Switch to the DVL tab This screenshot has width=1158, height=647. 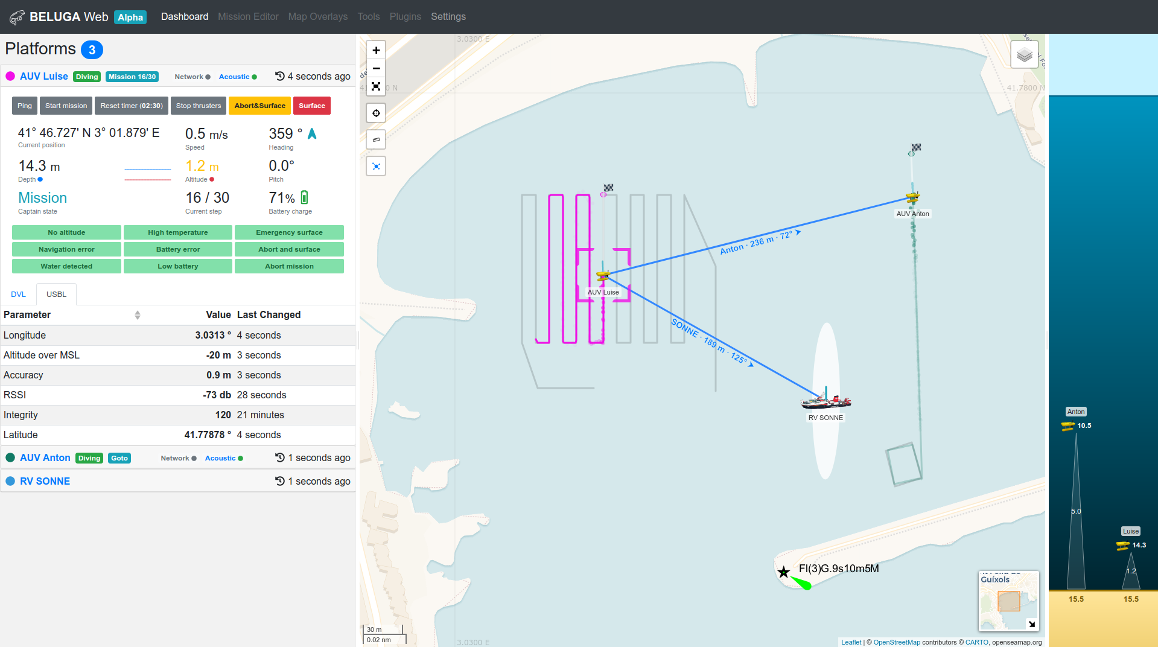[x=18, y=295]
